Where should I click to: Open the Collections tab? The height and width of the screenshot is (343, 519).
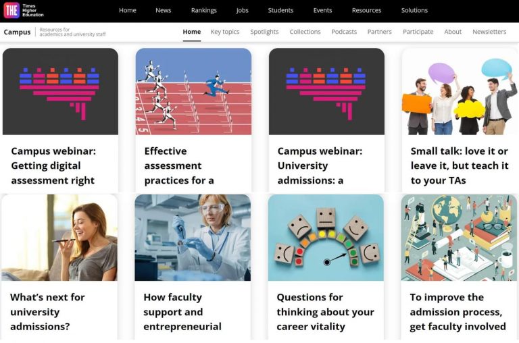point(305,32)
